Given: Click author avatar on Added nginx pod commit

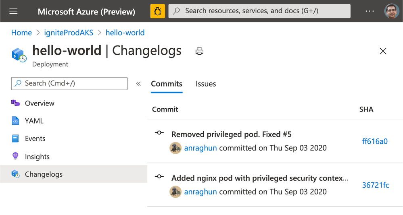Looking at the screenshot, I should pyautogui.click(x=175, y=192).
